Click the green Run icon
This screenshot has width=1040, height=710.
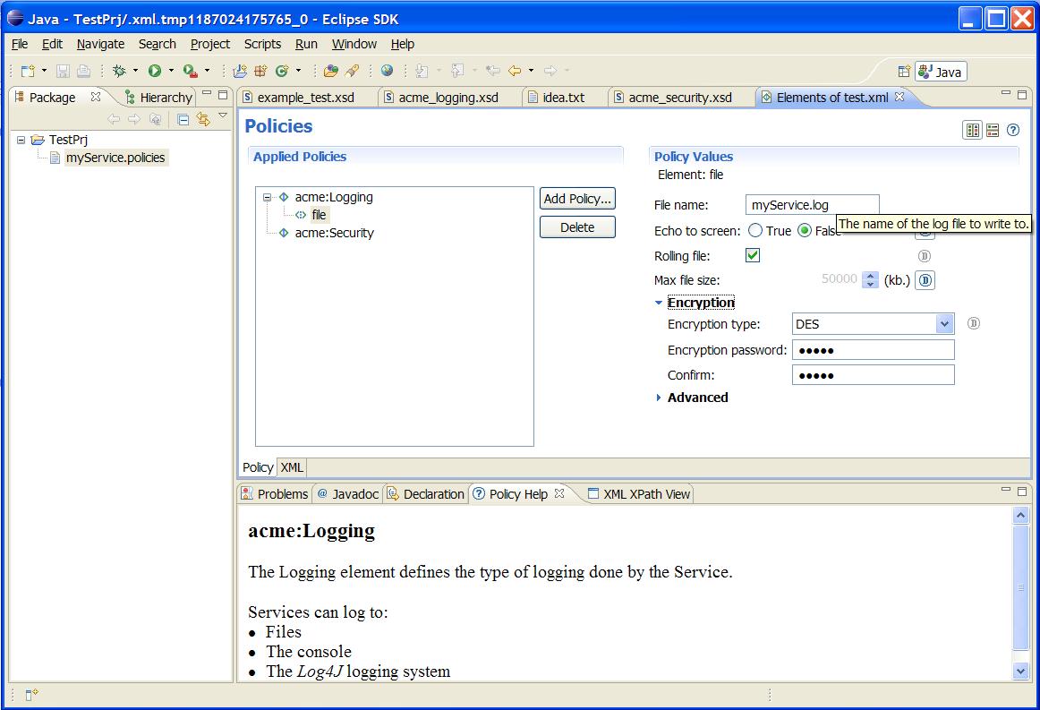155,71
